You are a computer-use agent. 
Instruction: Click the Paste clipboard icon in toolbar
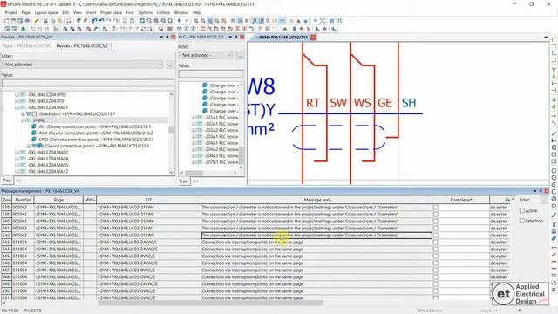(x=60, y=21)
